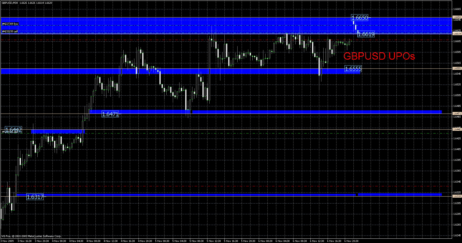This screenshot has height=243, width=462.
Task: Click the long bottom blue rectangle zone
Action: coord(188,194)
